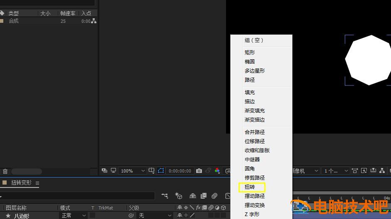Click the white octagon shape in viewer
391x219 pixels.
click(368, 60)
